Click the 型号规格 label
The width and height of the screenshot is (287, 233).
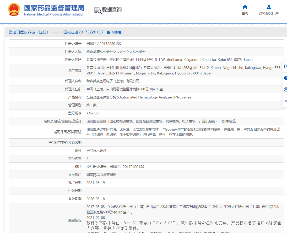click(x=75, y=113)
